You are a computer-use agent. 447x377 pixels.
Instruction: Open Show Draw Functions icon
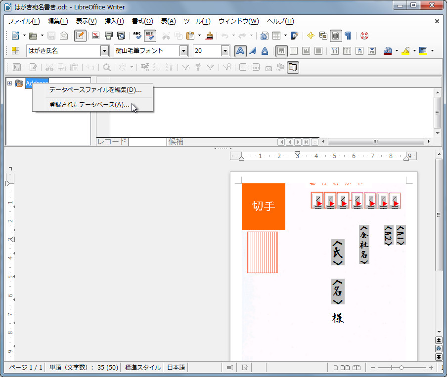tap(294, 36)
